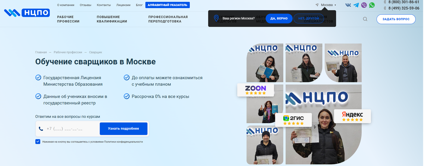Open the Рабочие профессии menu

tap(68, 19)
